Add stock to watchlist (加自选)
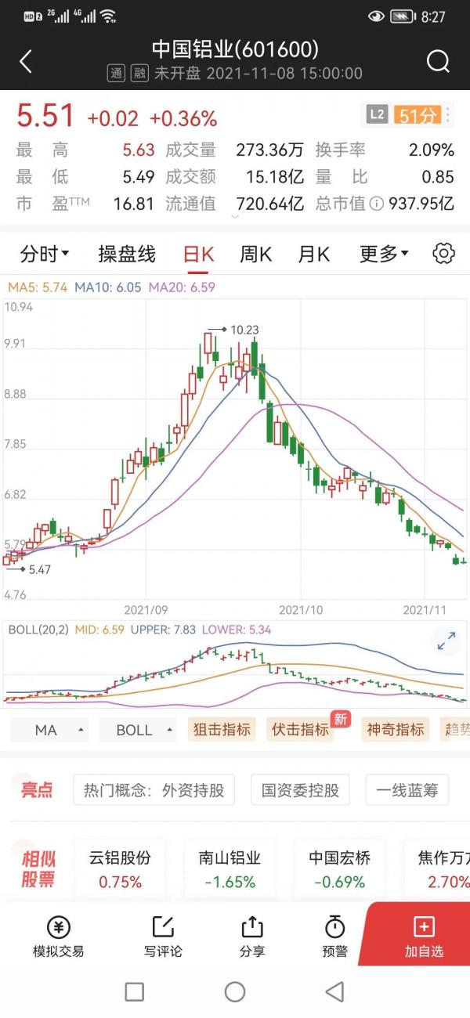470x1018 pixels. [424, 937]
